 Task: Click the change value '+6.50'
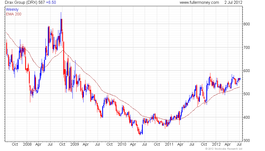[51, 2]
